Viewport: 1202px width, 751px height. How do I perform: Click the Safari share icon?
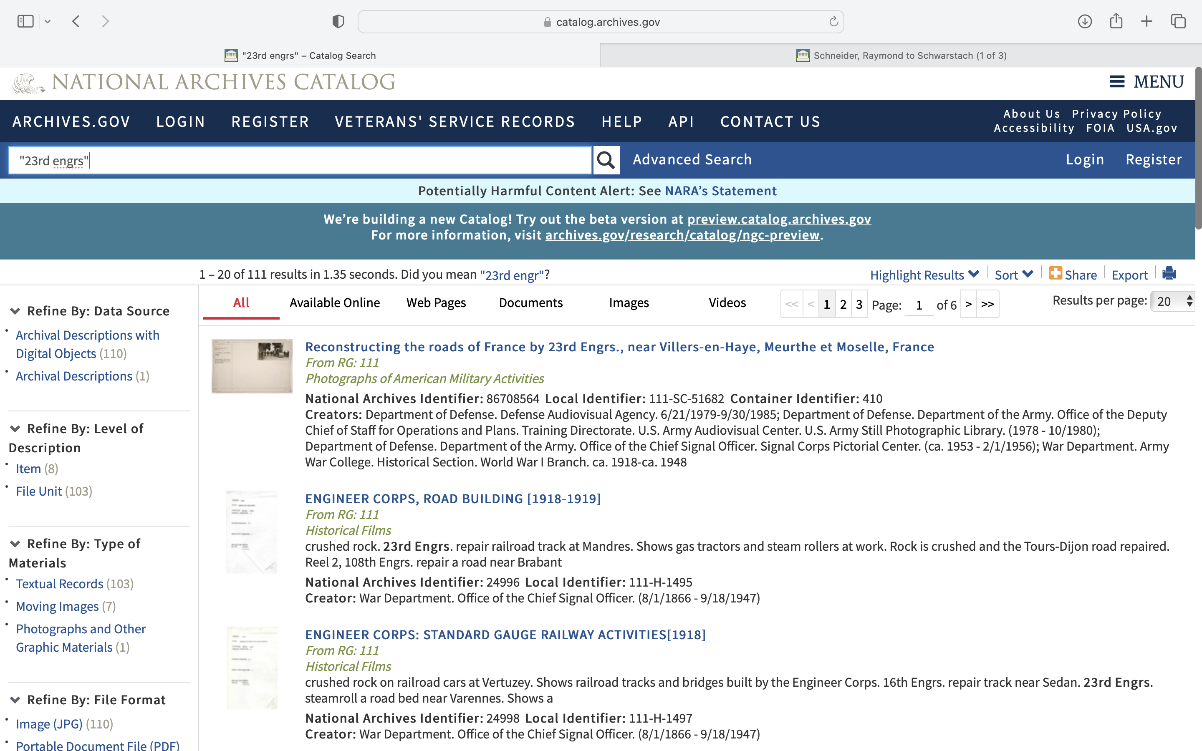[x=1116, y=21]
